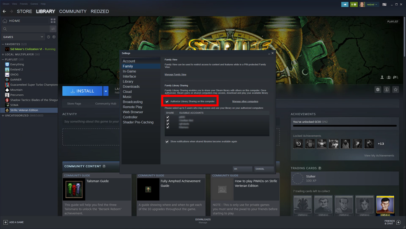The width and height of the screenshot is (406, 229).
Task: Open Community Content help question icon
Action: [104, 166]
